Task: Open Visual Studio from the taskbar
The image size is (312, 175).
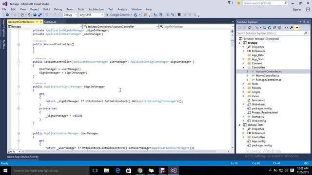Action: tap(174, 171)
